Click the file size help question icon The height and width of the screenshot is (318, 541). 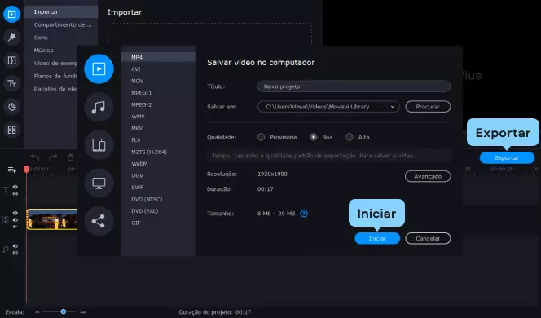[x=304, y=214]
